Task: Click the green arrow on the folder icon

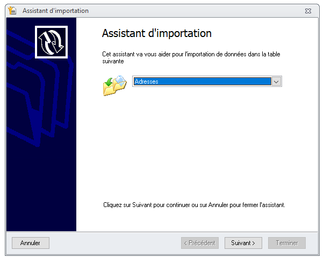Action: (110, 80)
